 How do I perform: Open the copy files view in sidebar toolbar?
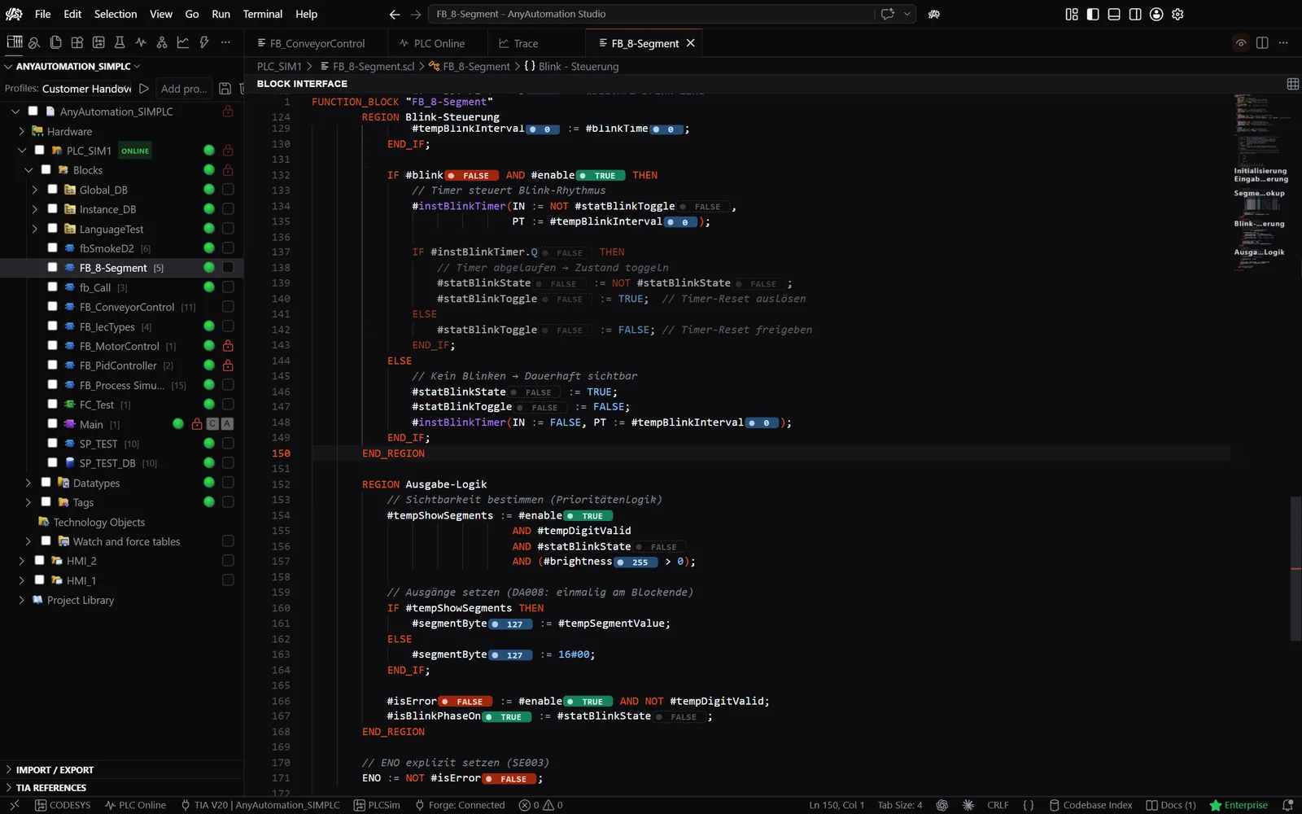click(55, 42)
